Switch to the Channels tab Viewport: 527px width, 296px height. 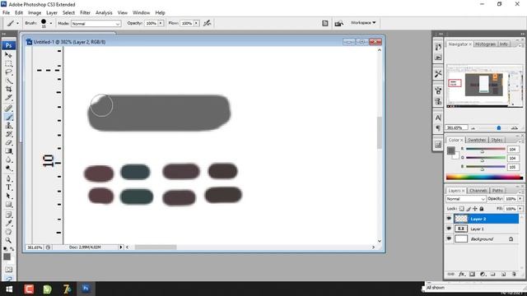[478, 190]
